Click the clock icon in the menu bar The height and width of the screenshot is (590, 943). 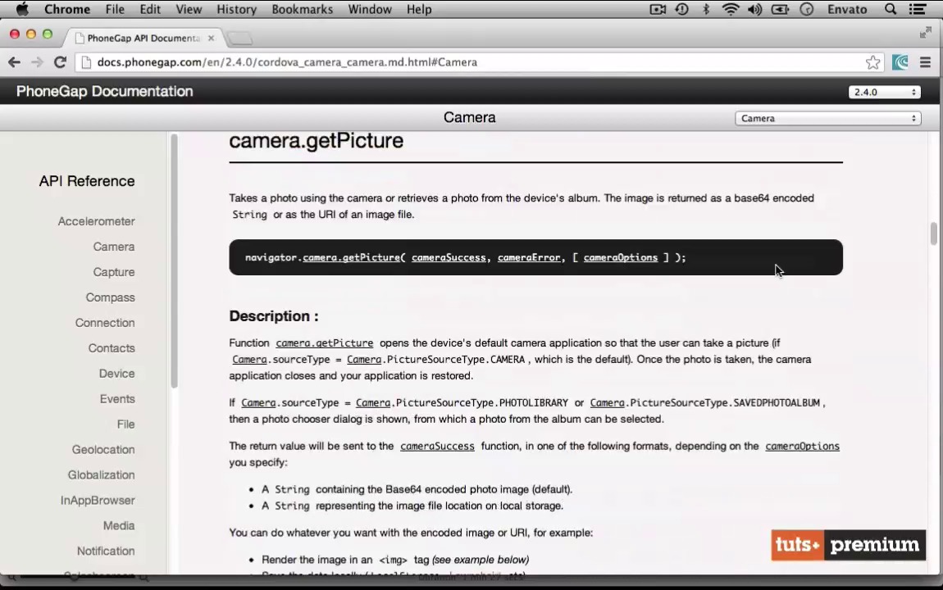[x=807, y=9]
